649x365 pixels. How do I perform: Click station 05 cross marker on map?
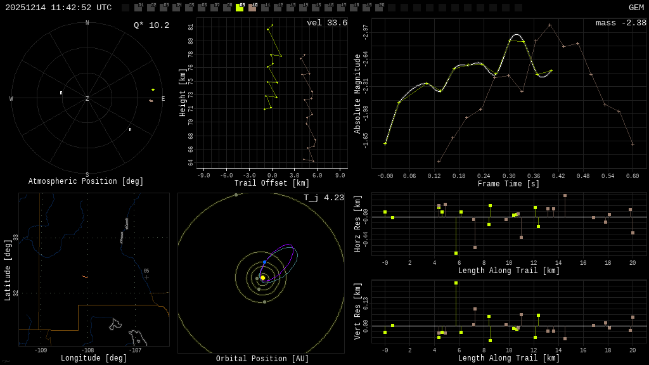point(146,277)
